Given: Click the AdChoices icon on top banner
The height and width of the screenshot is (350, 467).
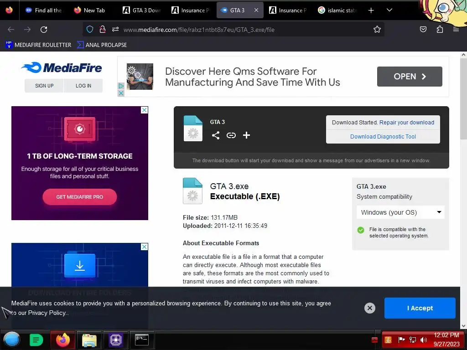Looking at the screenshot, I should [120, 86].
